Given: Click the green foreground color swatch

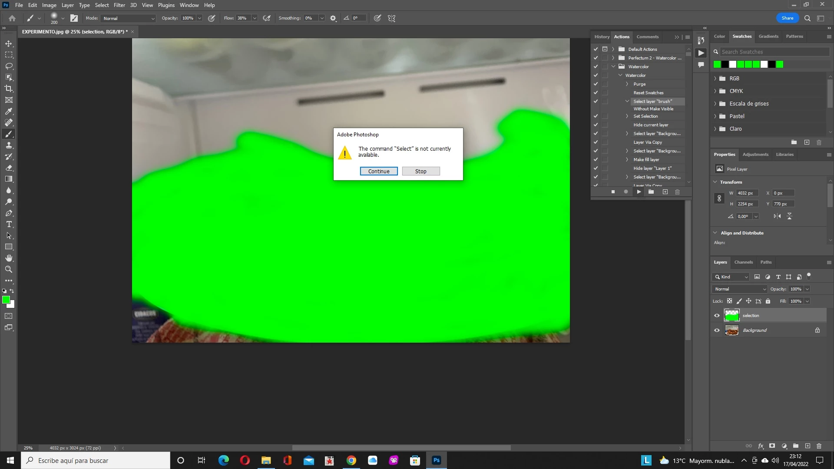Looking at the screenshot, I should pyautogui.click(x=6, y=300).
